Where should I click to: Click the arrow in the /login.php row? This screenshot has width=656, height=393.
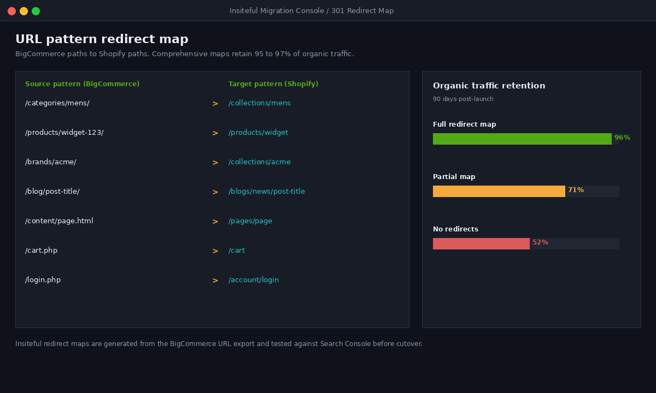(215, 281)
